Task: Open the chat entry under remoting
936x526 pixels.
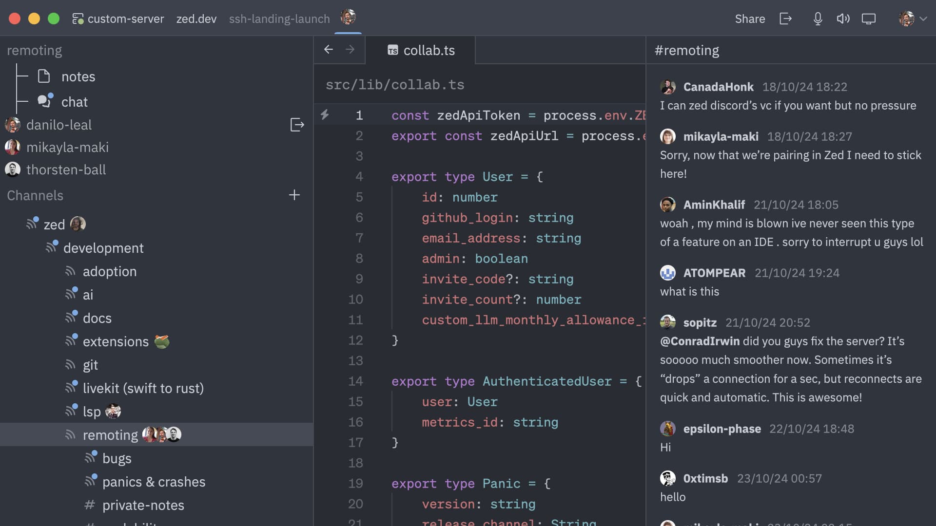Action: (74, 102)
